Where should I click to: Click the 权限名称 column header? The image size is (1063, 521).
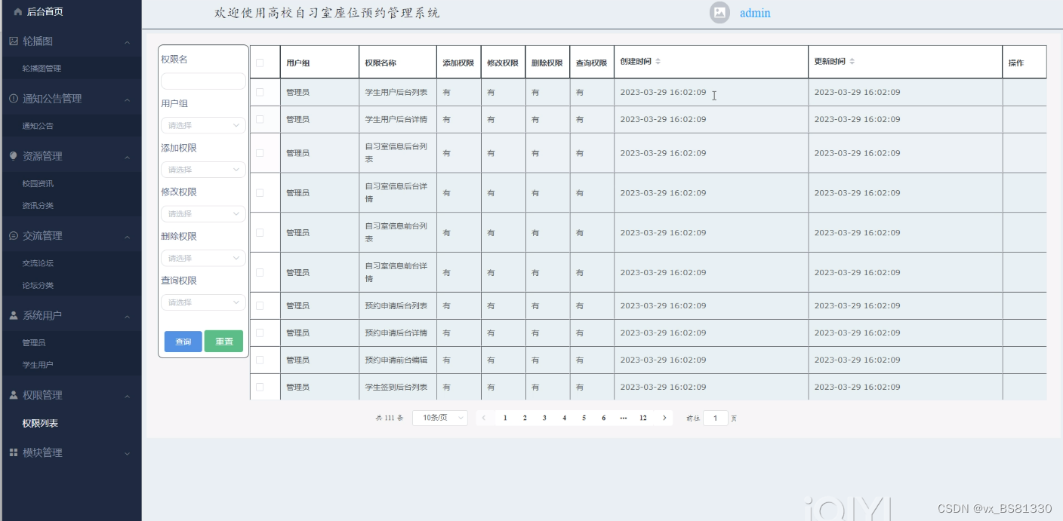(397, 63)
